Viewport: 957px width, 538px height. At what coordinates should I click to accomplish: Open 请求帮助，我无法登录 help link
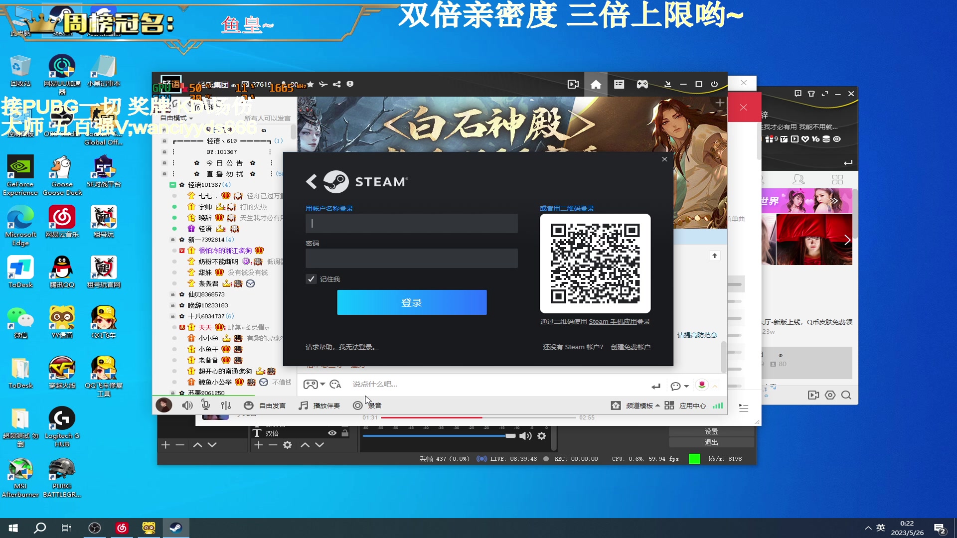coord(342,347)
